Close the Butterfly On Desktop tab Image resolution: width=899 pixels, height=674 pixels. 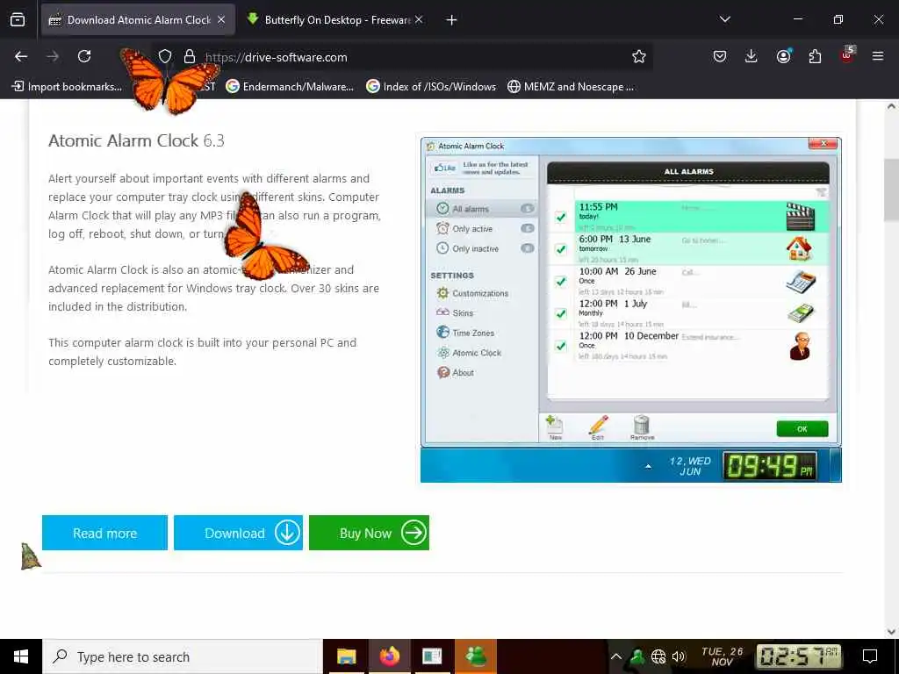pos(419,20)
